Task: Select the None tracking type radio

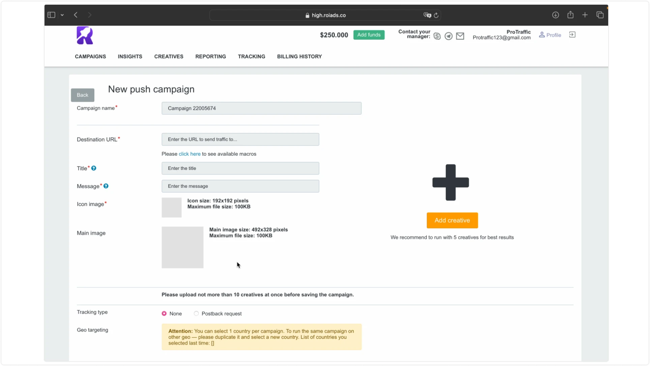Action: click(x=164, y=314)
